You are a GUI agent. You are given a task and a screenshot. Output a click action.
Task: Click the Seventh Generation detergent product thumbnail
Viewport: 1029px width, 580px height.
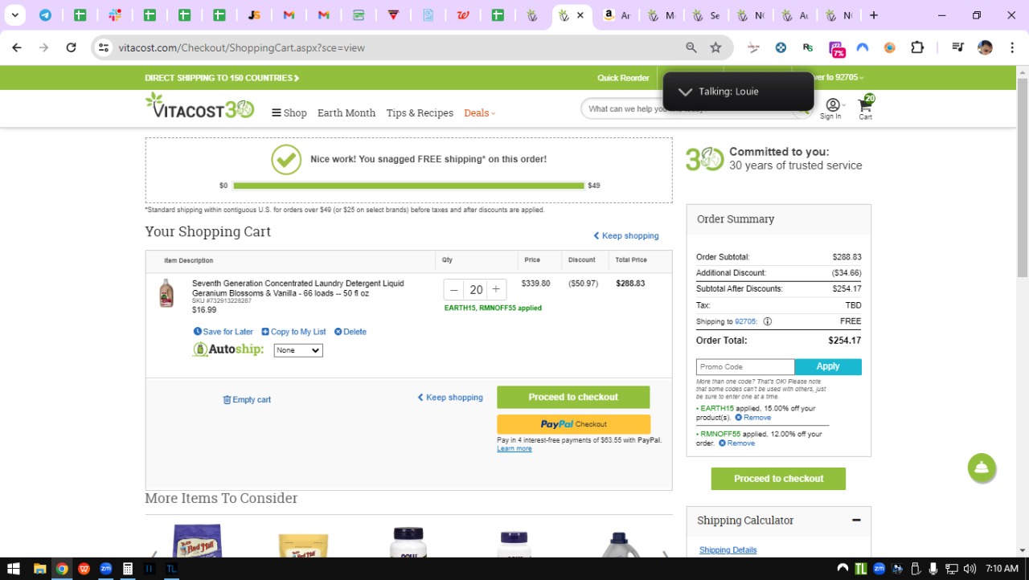point(166,293)
